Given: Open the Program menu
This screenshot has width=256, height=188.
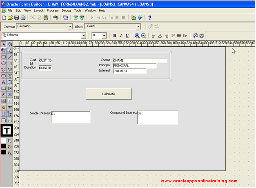Looking at the screenshot, I should (52, 10).
